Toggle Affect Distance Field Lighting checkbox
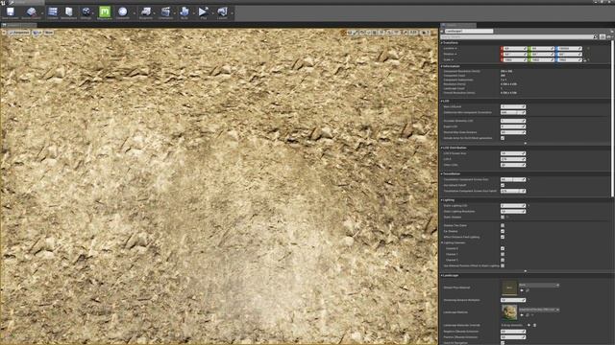 (x=503, y=237)
